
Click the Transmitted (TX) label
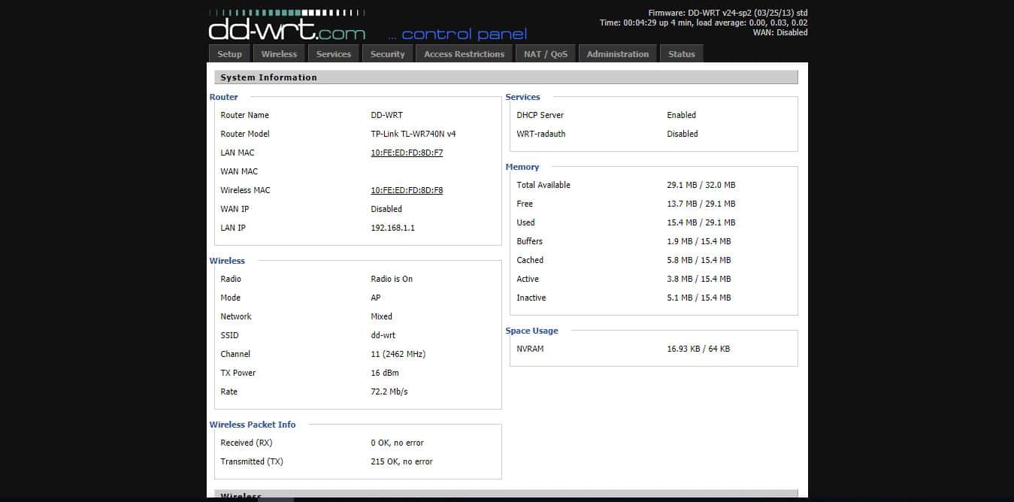click(252, 461)
